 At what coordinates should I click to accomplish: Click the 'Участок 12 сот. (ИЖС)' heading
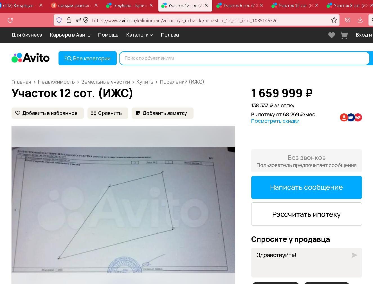72,93
